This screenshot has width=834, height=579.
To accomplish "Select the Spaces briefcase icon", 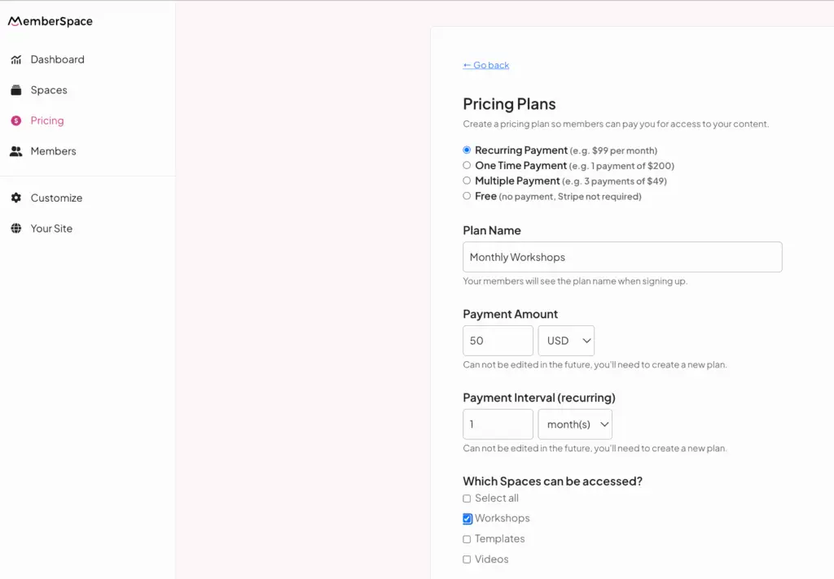I will pyautogui.click(x=17, y=89).
